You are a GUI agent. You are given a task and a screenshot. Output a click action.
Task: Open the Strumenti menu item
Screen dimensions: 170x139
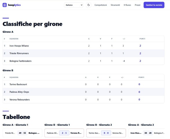(115, 5)
